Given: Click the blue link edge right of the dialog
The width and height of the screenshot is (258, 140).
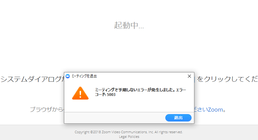Looking at the screenshot, I should click(x=195, y=79).
